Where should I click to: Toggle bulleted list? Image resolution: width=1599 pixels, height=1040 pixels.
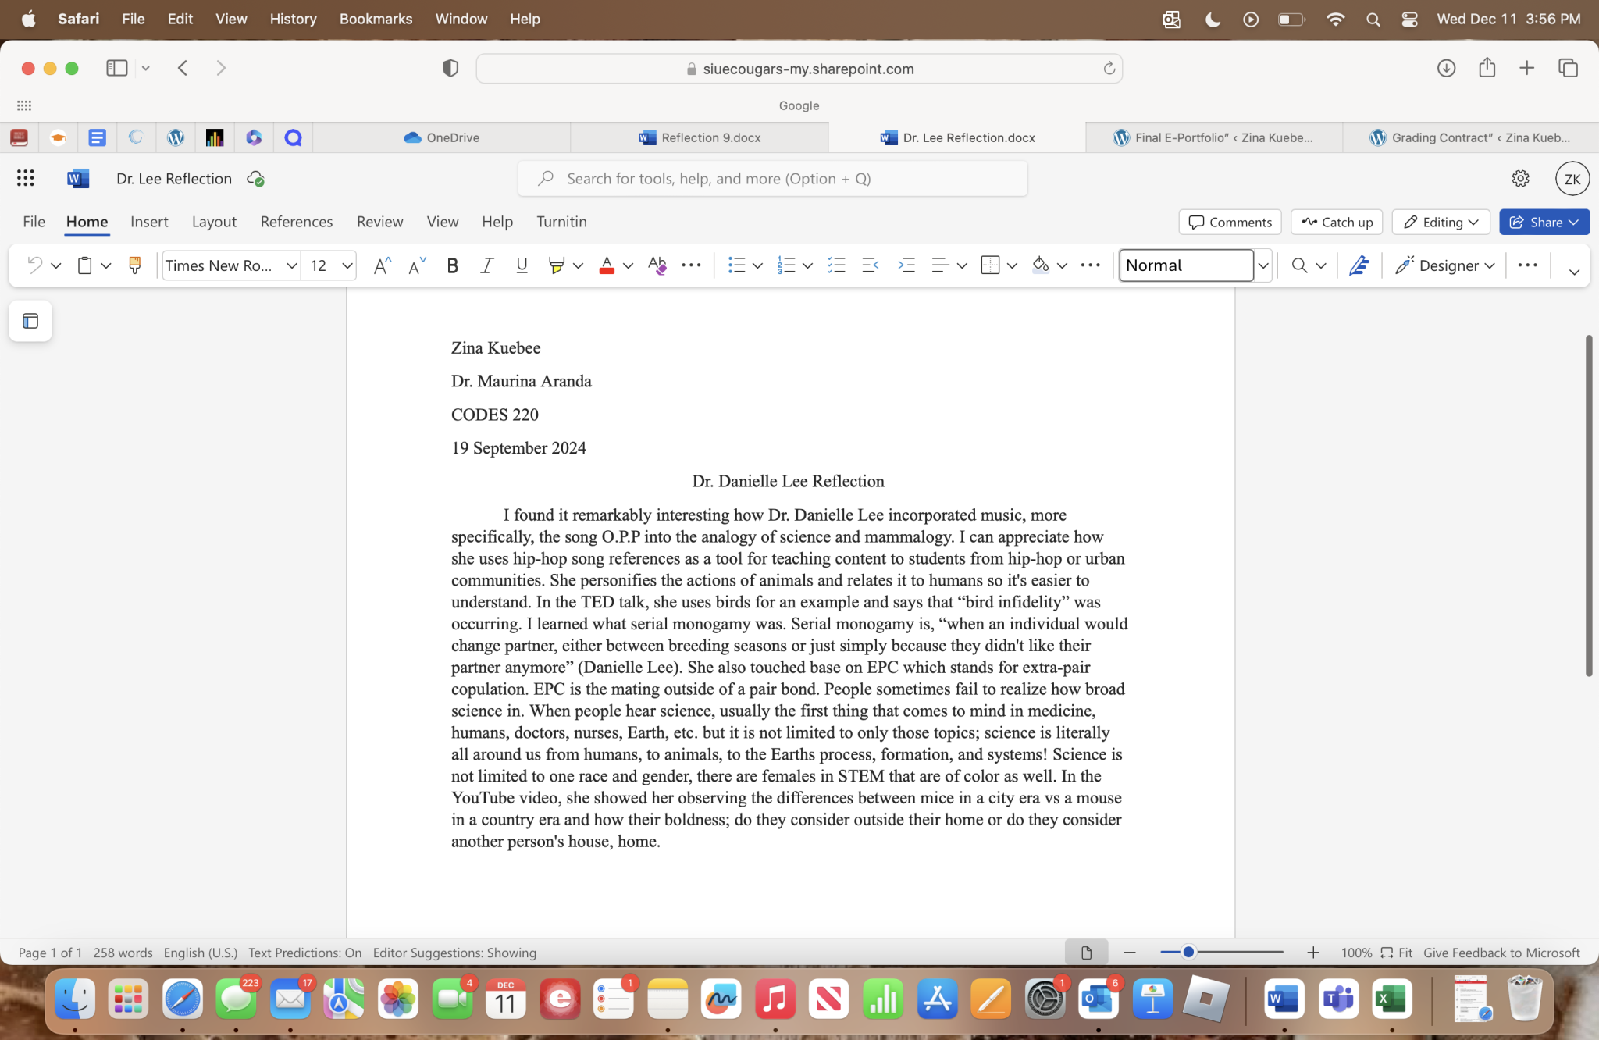(736, 265)
